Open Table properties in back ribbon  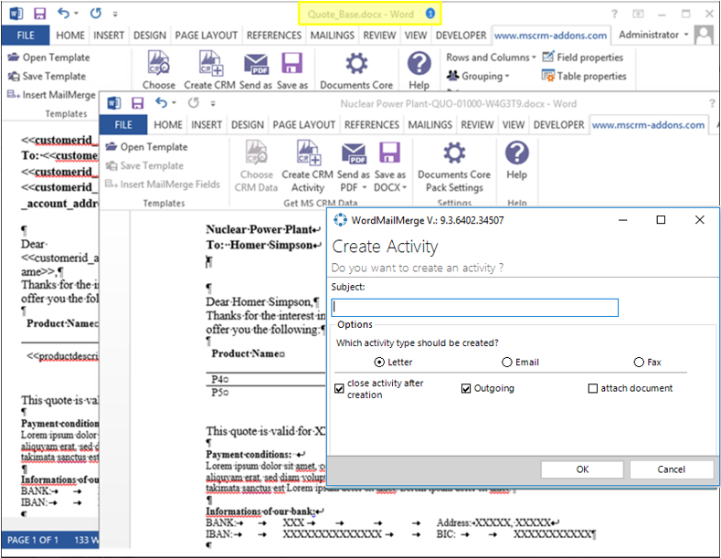pos(585,76)
